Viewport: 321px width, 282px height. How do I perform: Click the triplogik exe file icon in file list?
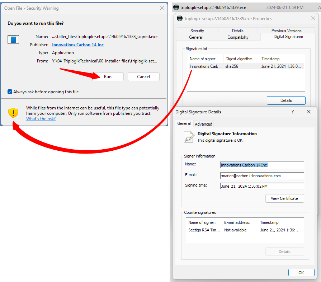(176, 8)
